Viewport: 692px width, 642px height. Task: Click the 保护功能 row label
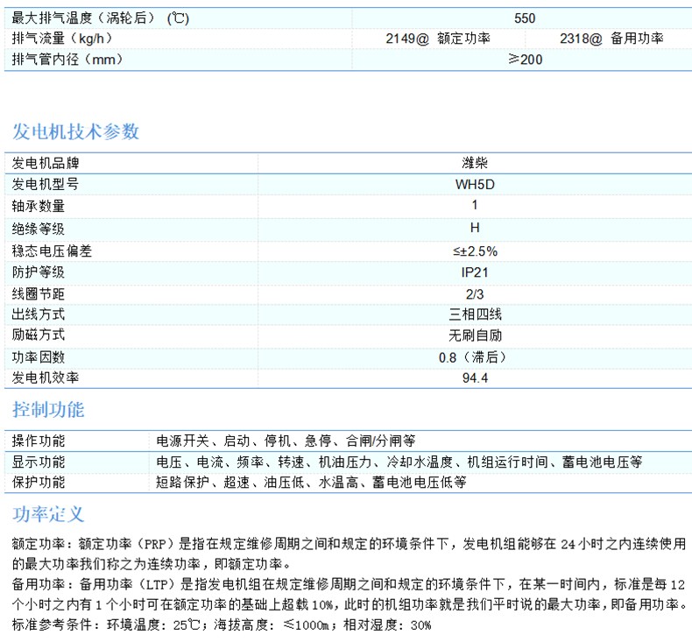pos(39,482)
